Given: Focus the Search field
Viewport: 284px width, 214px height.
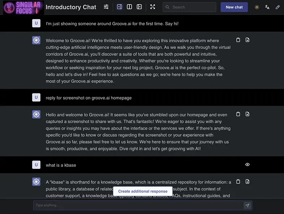Looking at the screenshot, I should tap(189, 7).
